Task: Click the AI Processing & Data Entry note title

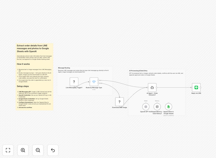Action: click(138, 71)
